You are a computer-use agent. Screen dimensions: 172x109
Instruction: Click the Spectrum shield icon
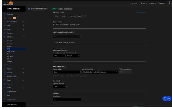(x=5, y=33)
